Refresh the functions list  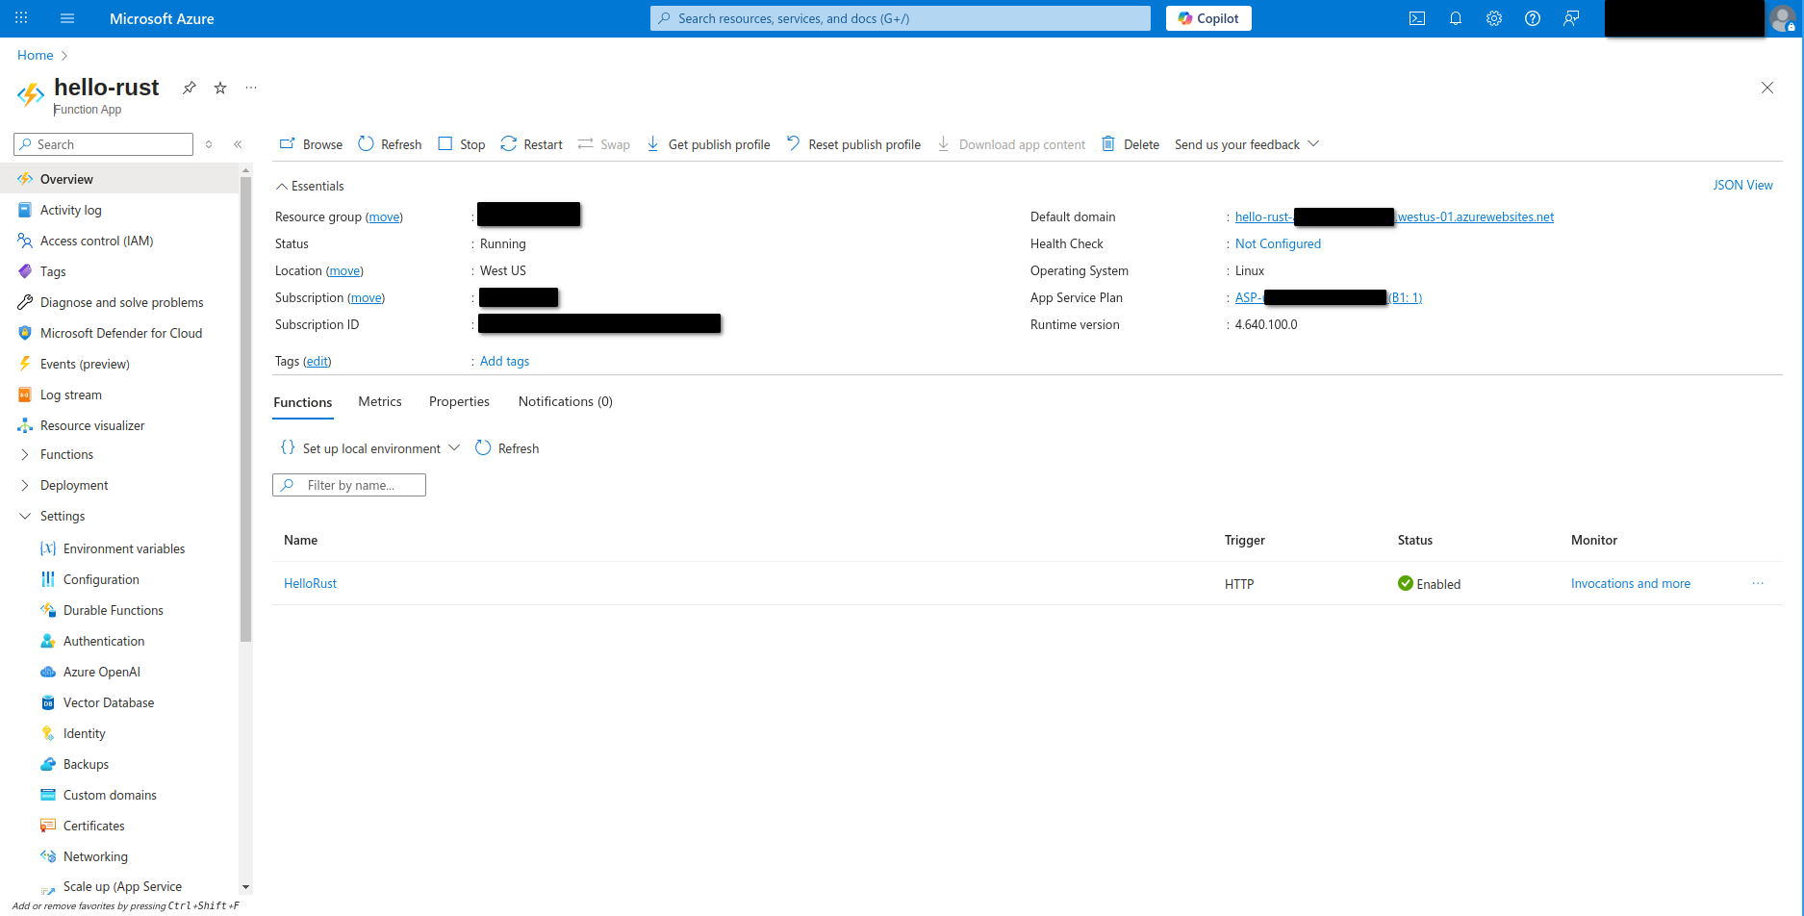[507, 448]
